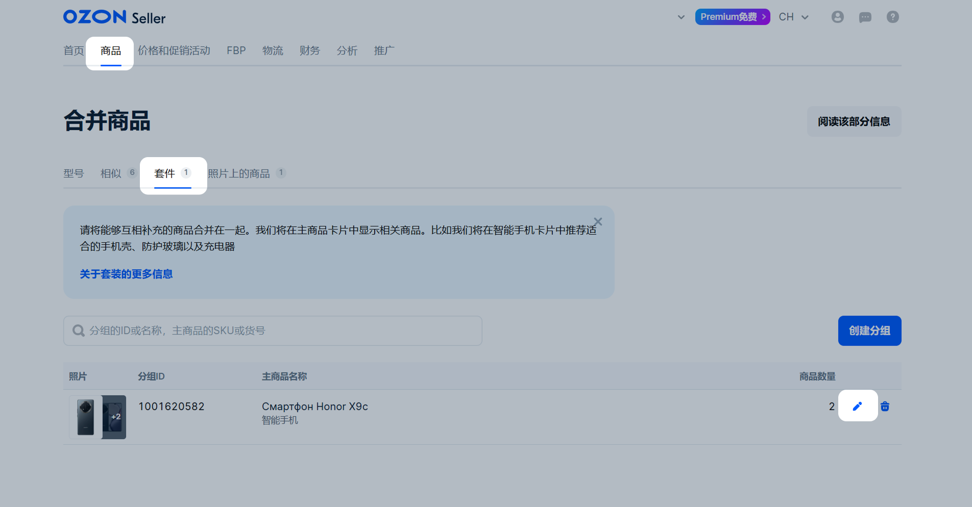The image size is (972, 507).
Task: Switch to the 相似 tab
Action: click(118, 173)
